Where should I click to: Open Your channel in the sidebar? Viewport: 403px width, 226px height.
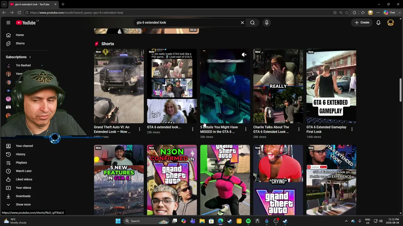(x=24, y=146)
